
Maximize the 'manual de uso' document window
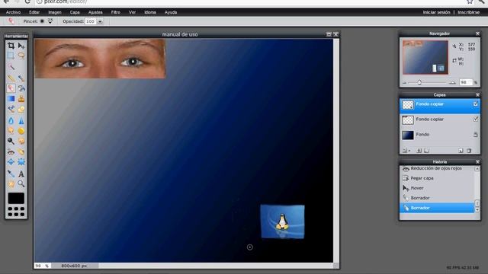click(329, 34)
